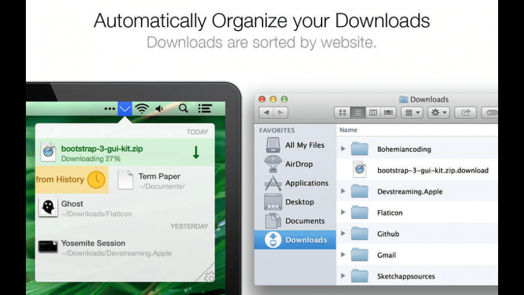
Task: Select Downloads in sidebar
Action: [295, 240]
